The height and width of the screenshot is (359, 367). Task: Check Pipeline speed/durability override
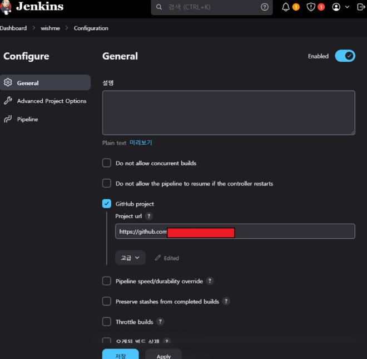coord(107,281)
